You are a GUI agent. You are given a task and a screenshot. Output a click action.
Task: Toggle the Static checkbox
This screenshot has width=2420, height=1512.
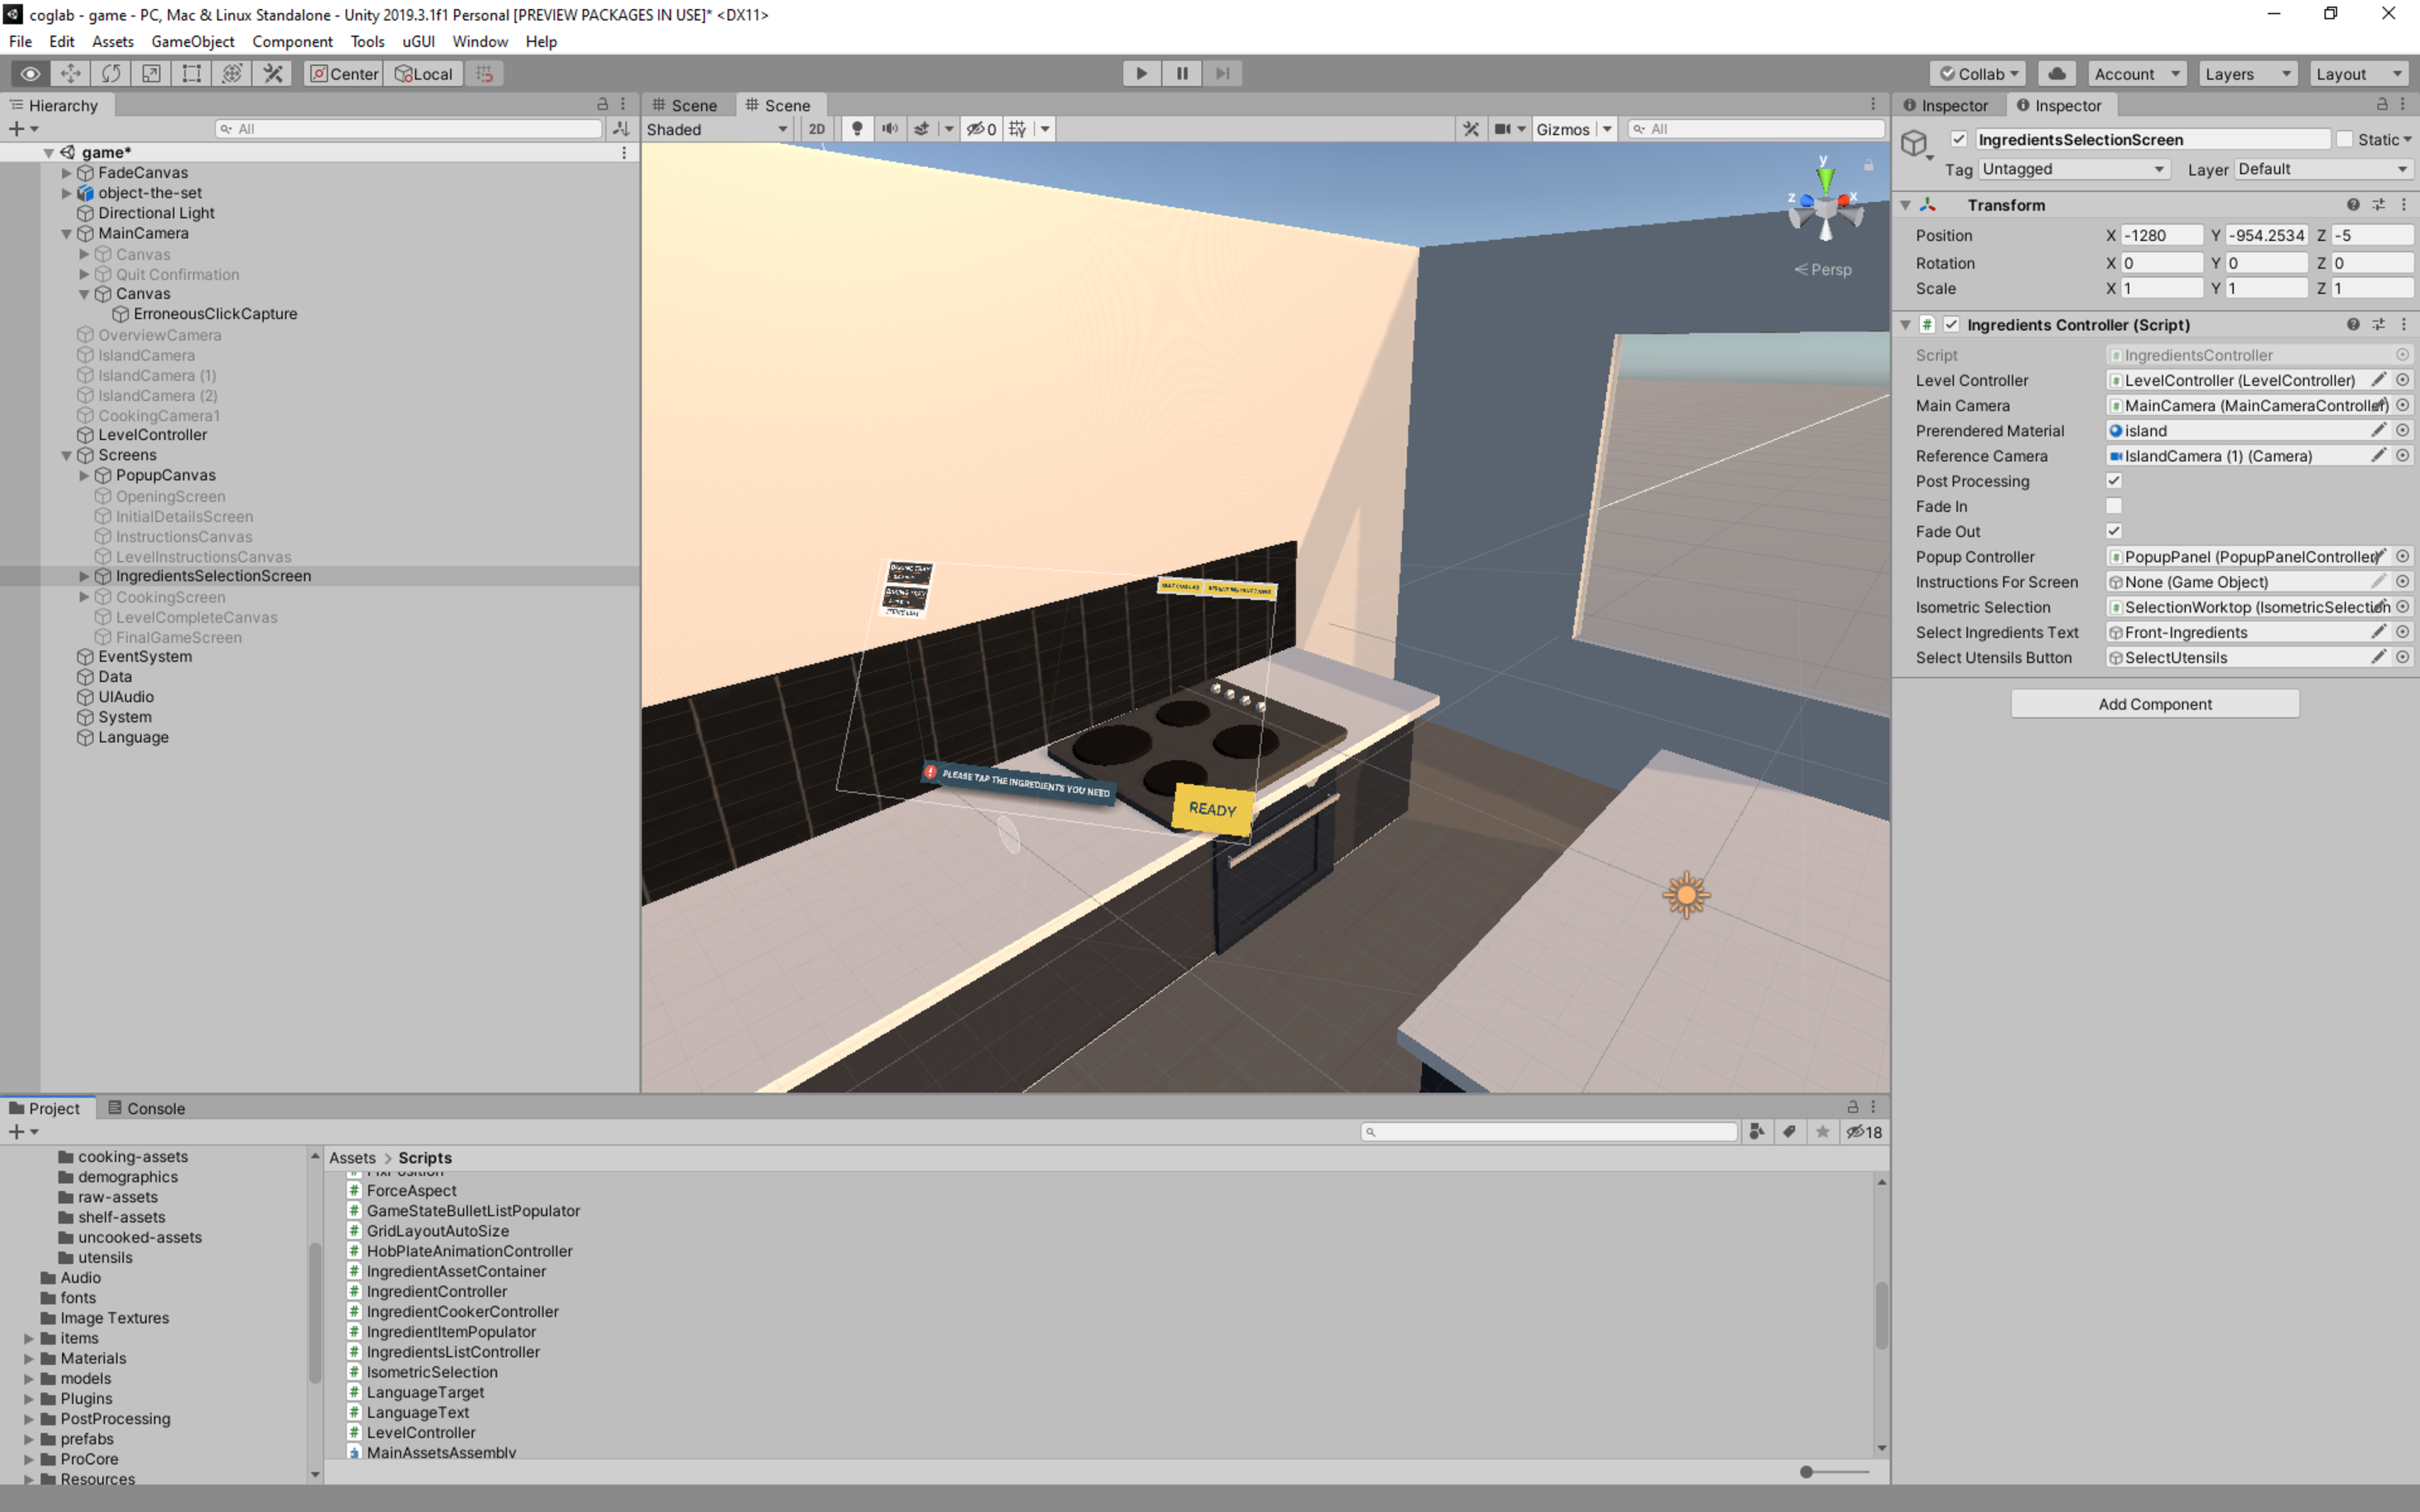tap(2344, 139)
